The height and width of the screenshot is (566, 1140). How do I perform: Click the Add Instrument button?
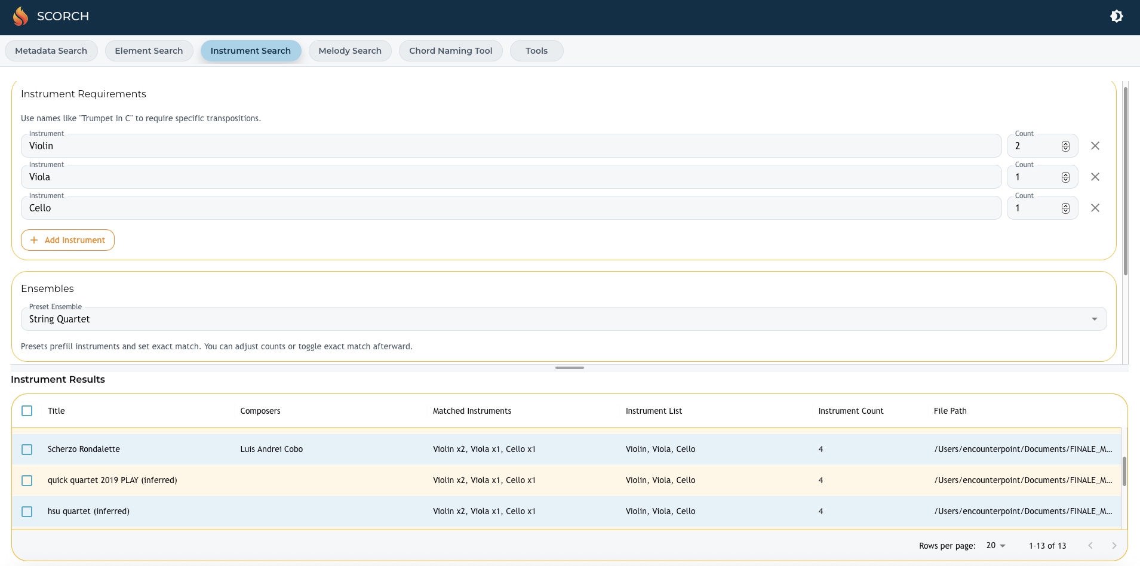(67, 240)
